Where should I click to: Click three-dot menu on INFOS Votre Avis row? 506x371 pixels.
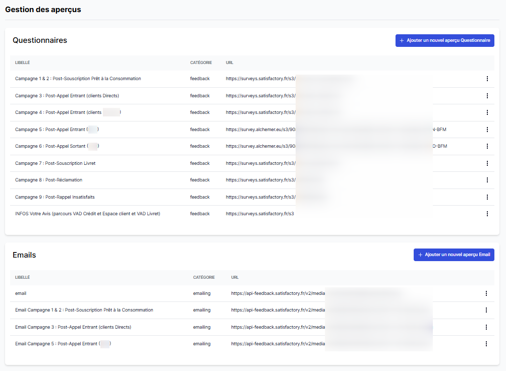pos(487,214)
